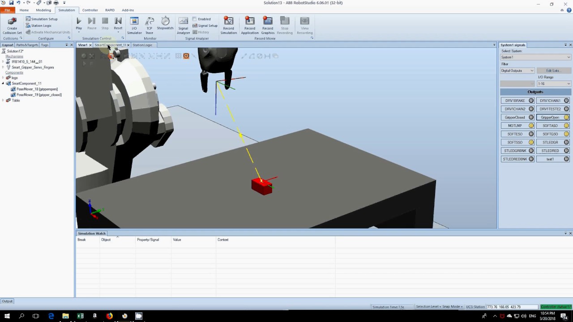Image resolution: width=573 pixels, height=322 pixels.
Task: Expand the Table tree node
Action: pyautogui.click(x=3, y=100)
